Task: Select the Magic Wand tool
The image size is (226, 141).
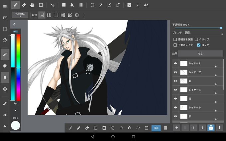Action: point(101,5)
